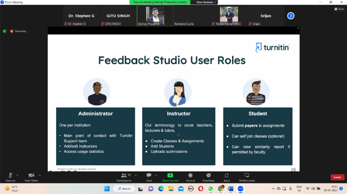
Task: Click the 'Feedback Studio User Roles' heading
Action: click(172, 60)
